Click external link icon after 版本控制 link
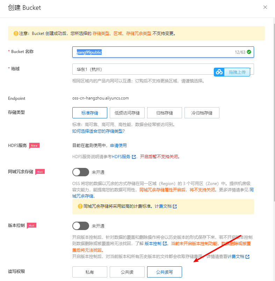Screen dimensions: 275x281 tap(165, 244)
